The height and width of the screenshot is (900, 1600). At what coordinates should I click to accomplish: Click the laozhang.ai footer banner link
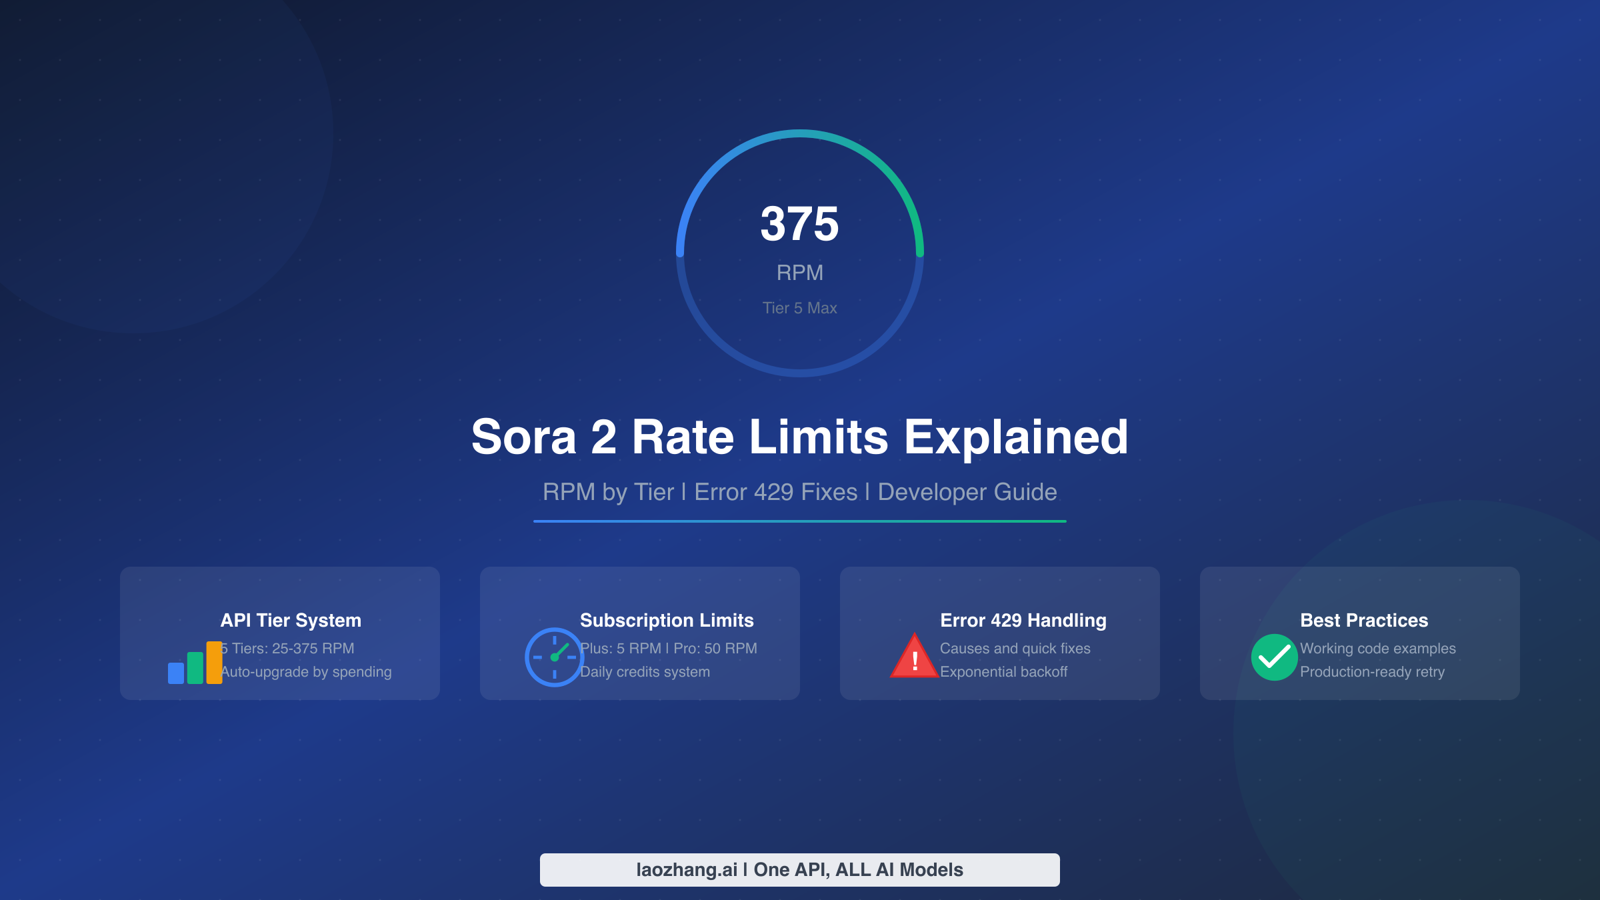point(799,869)
